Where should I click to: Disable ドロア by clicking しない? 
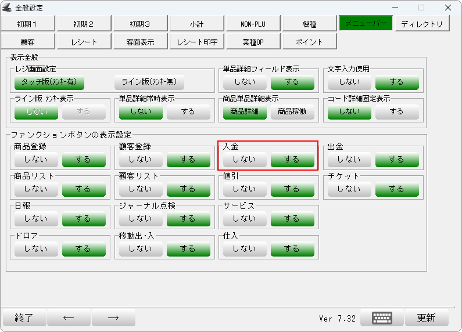click(x=36, y=249)
